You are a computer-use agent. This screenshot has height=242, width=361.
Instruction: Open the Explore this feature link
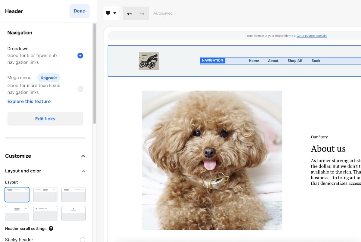pyautogui.click(x=29, y=101)
